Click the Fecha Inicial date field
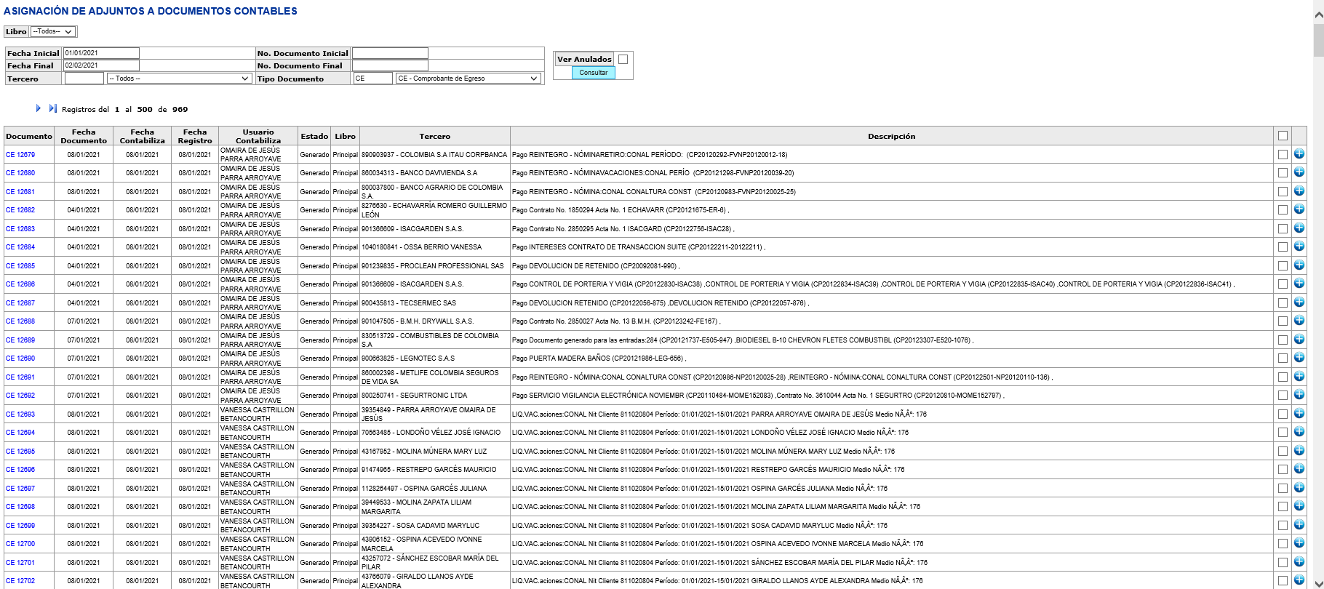The width and height of the screenshot is (1324, 589). (x=101, y=53)
